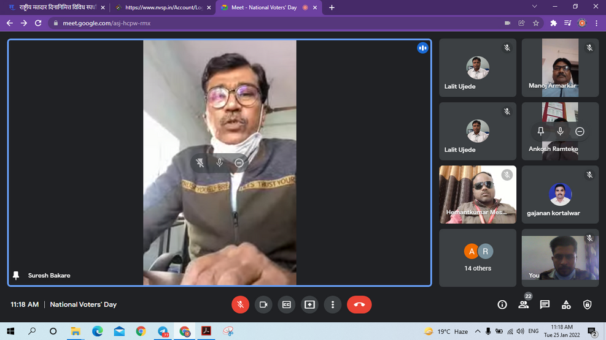Open Chrome's search tabs dropdown arrow
Viewport: 606px width, 340px height.
coord(533,7)
